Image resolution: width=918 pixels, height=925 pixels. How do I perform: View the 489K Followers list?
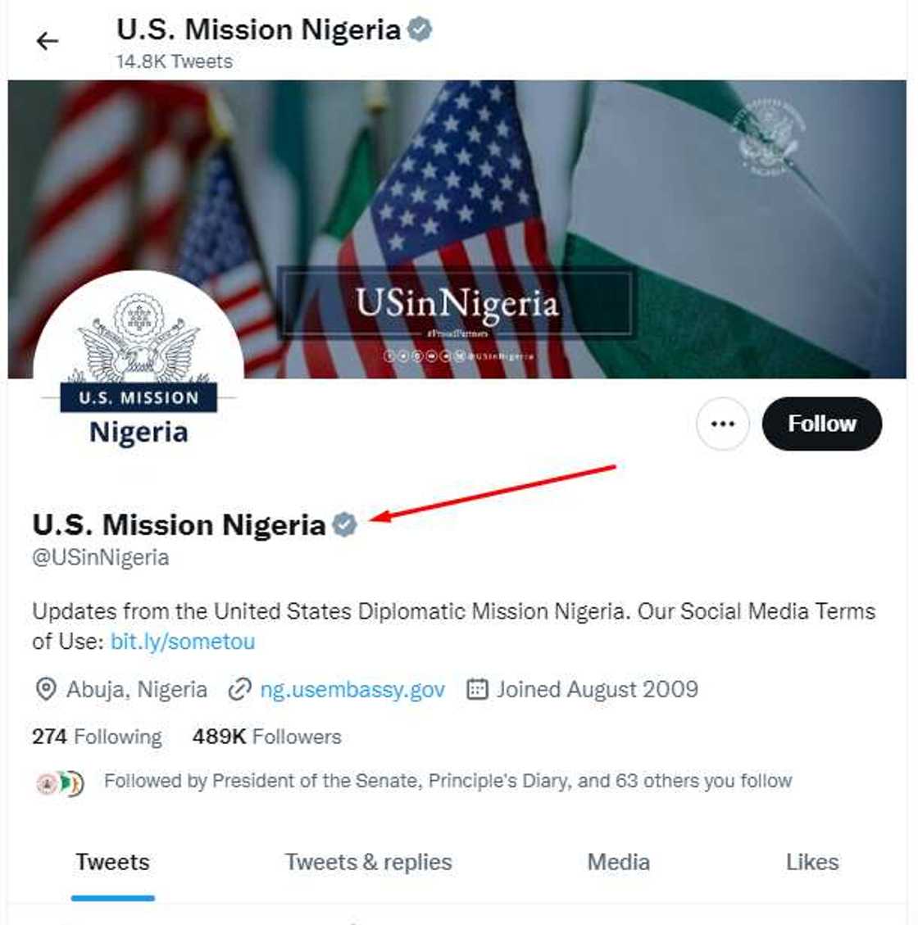point(266,737)
